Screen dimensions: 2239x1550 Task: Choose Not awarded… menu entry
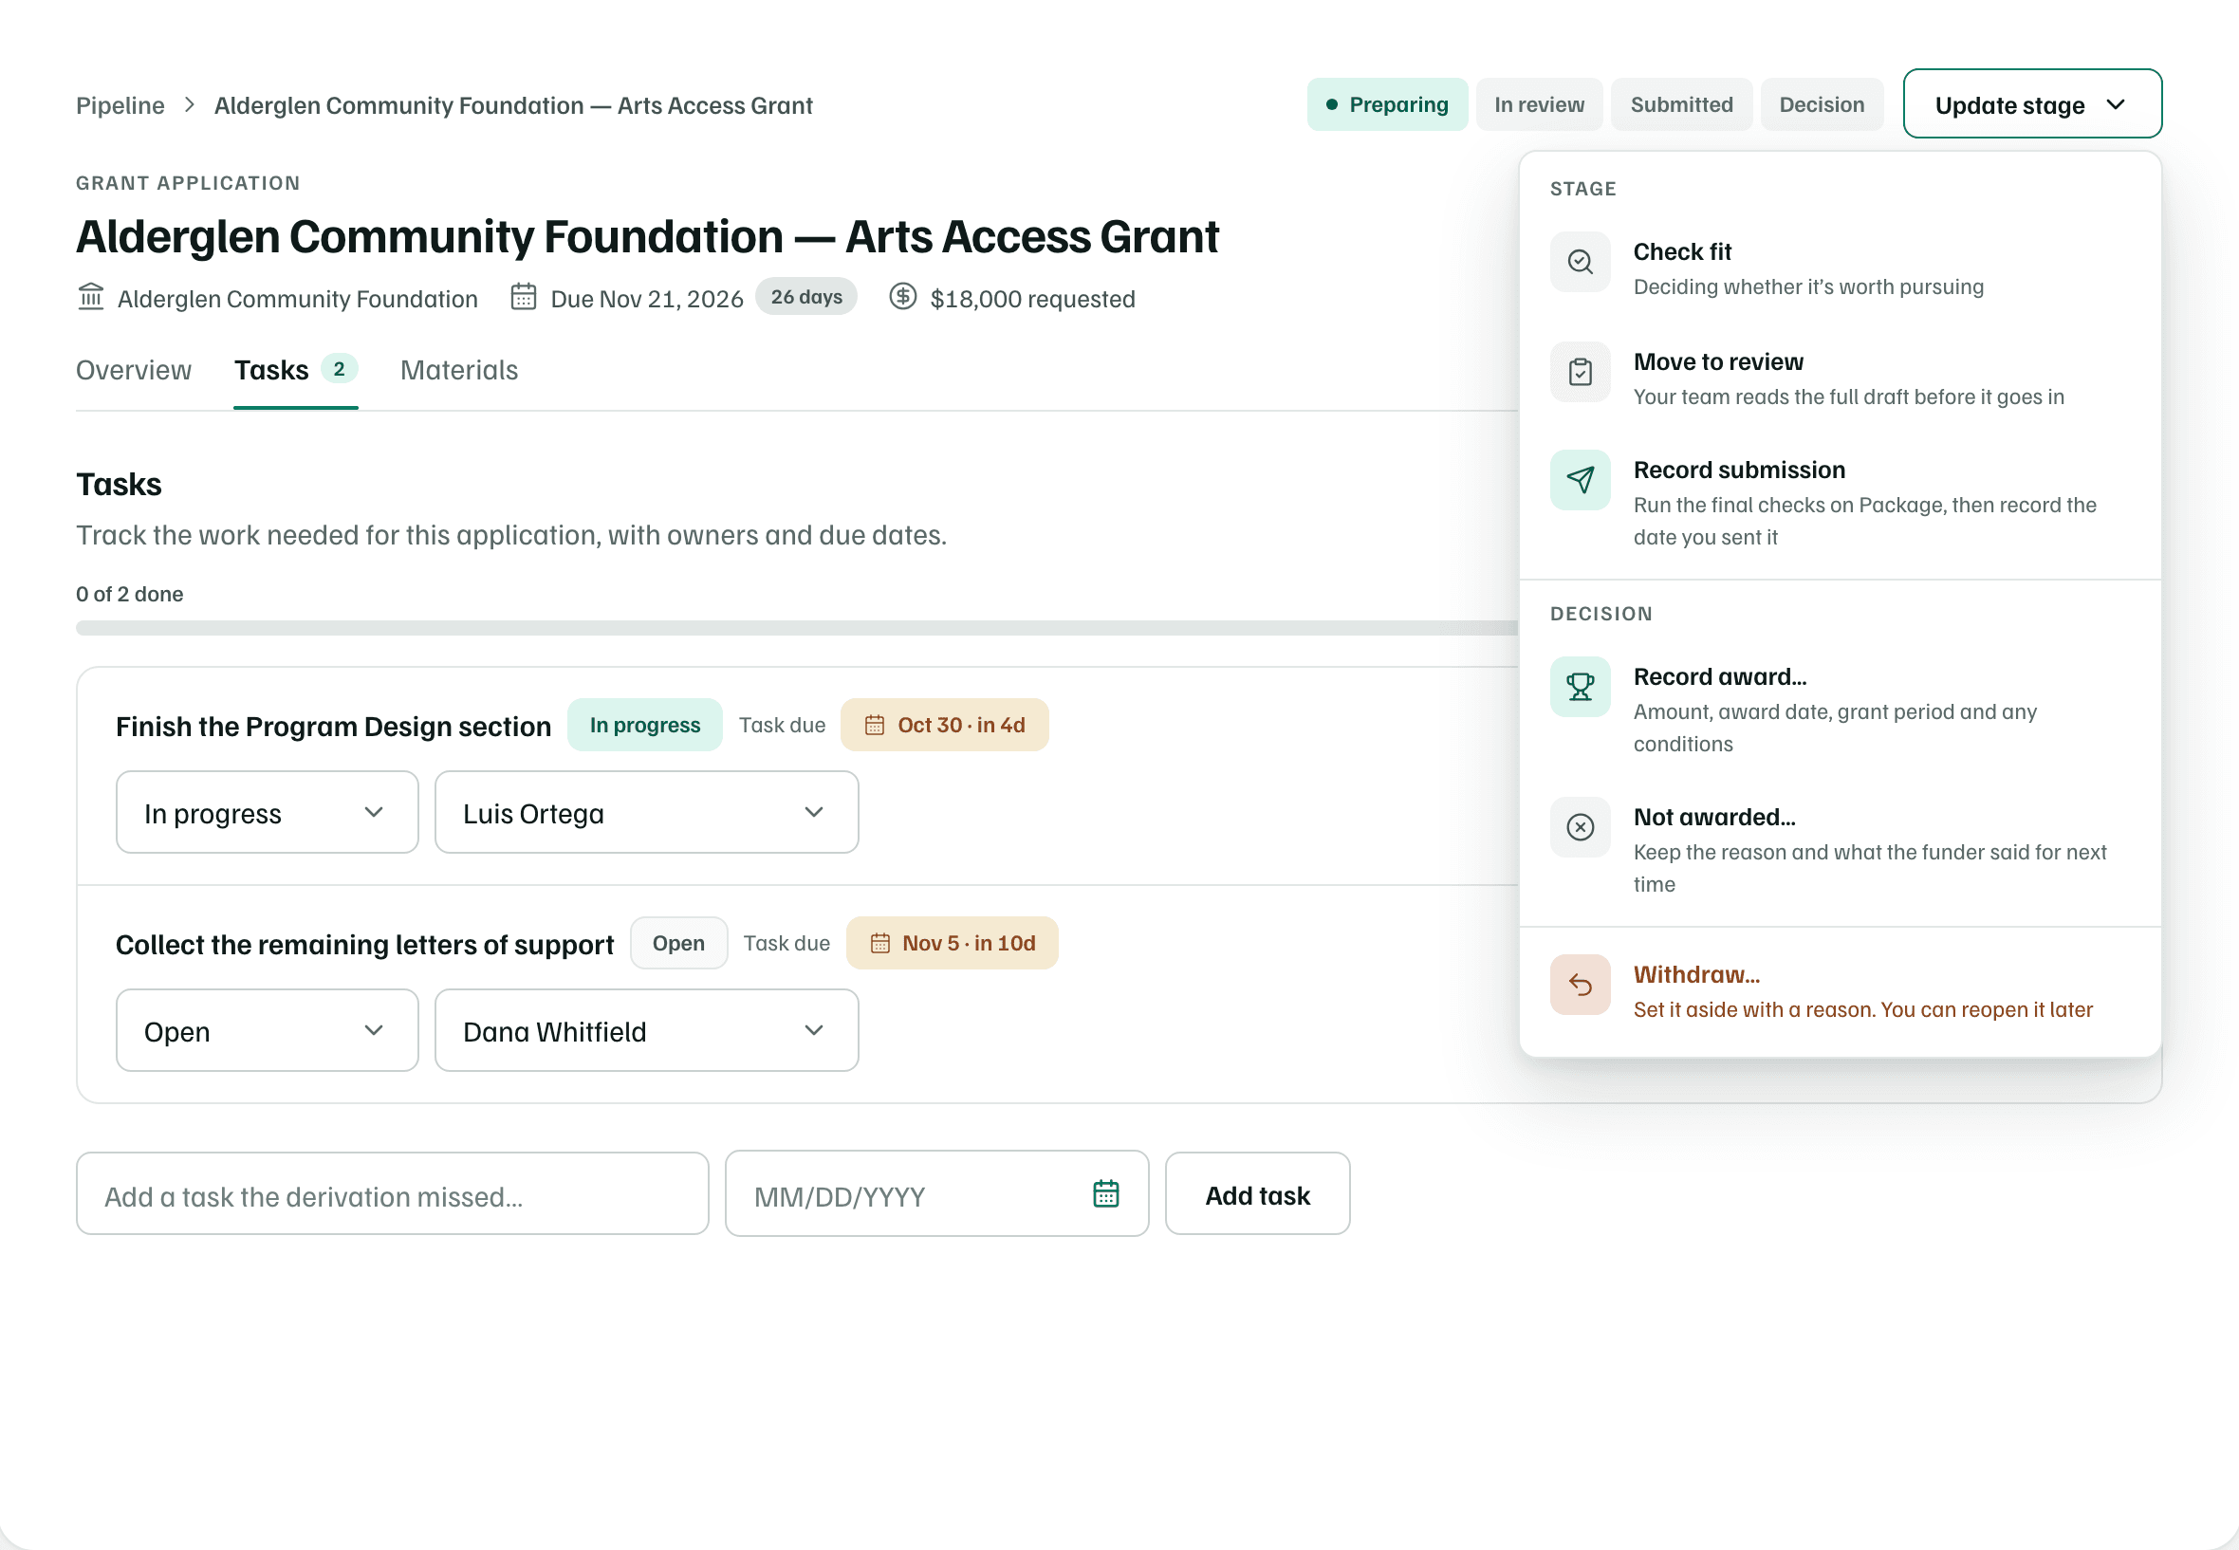pyautogui.click(x=1840, y=850)
